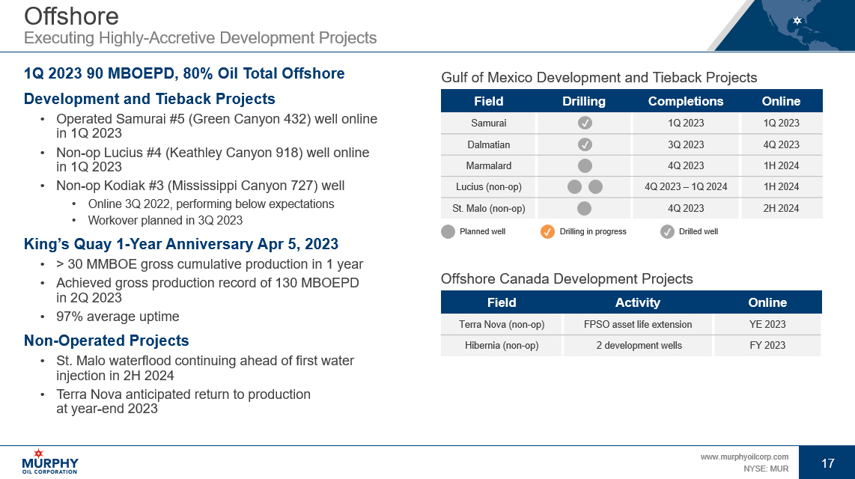Click the > 30 MMBOE gross cumulative bullet
Screen dimensions: 855x479
point(210,264)
